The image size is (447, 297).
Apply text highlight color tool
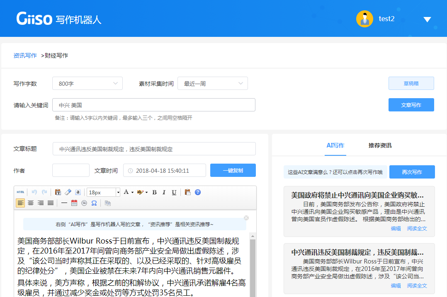(140, 192)
